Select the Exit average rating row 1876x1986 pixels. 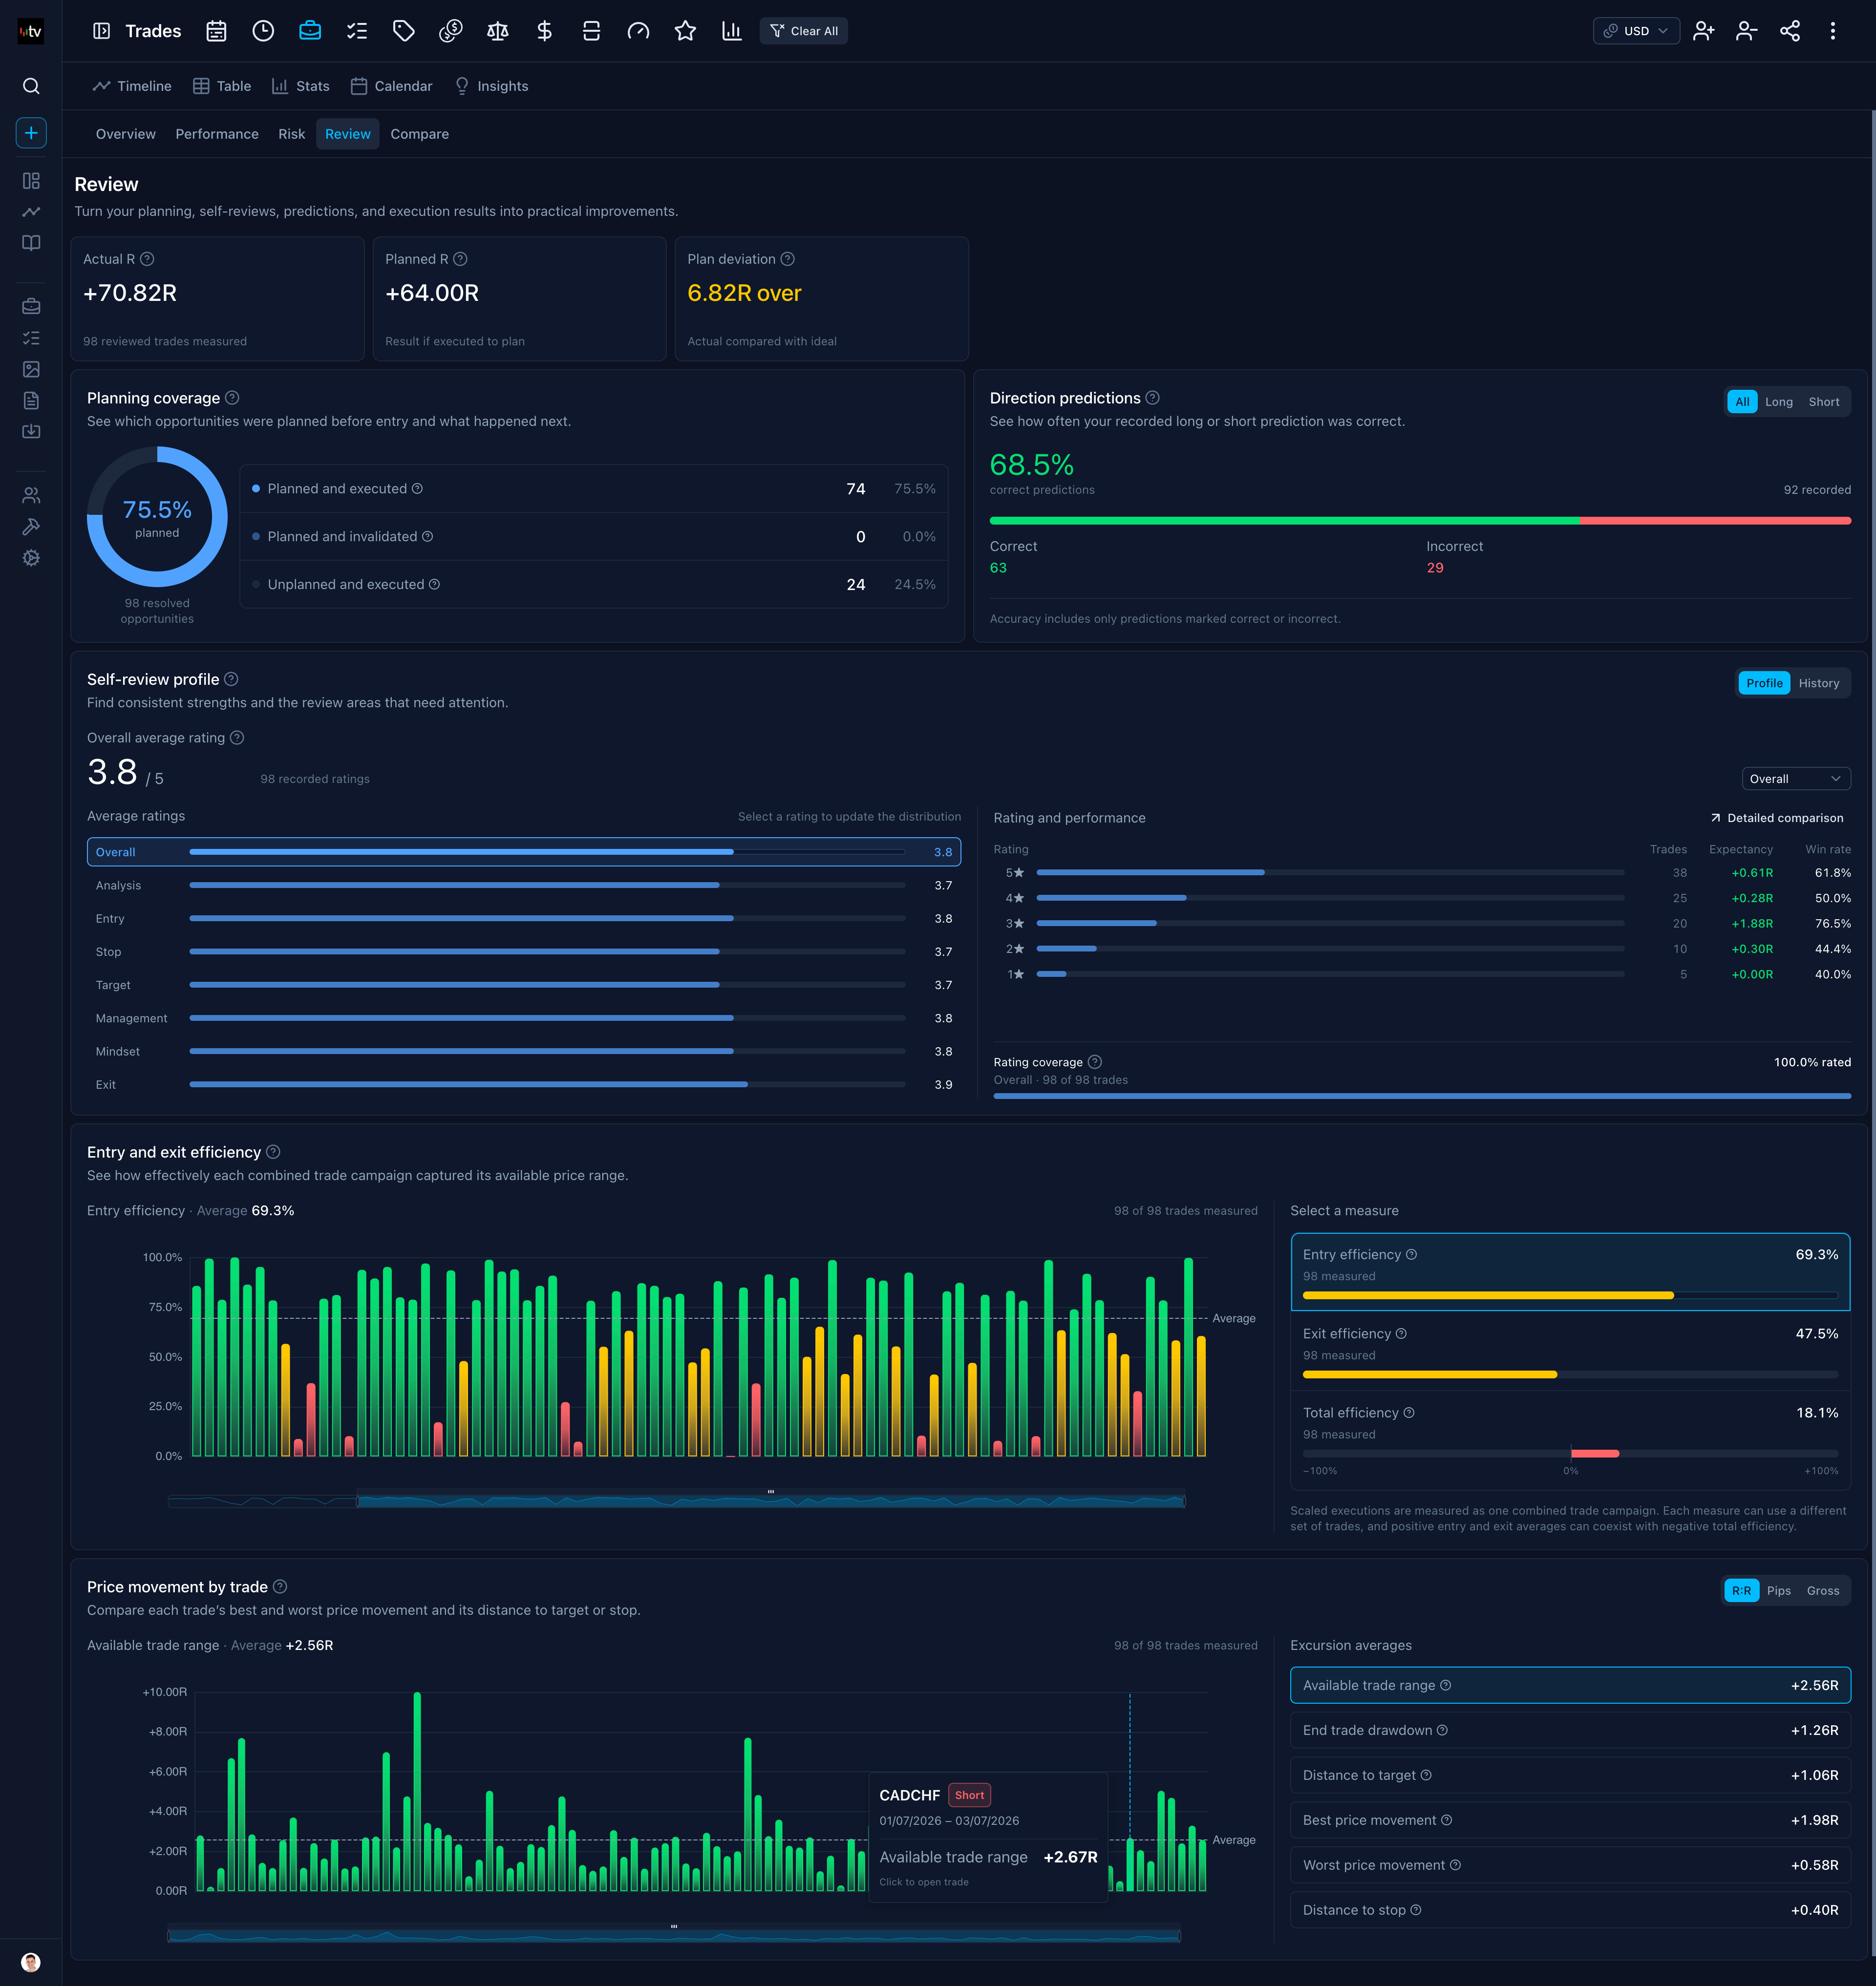coord(524,1085)
